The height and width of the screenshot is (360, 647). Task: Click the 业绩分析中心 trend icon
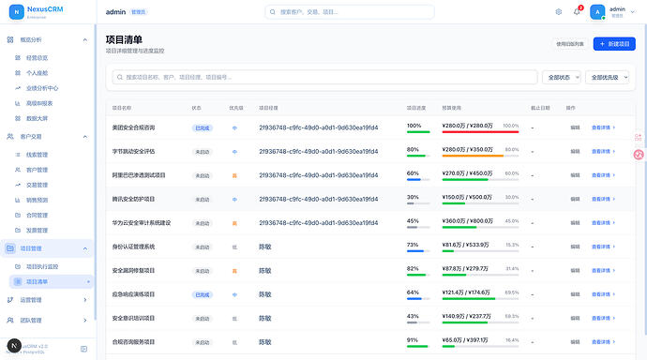click(x=18, y=88)
